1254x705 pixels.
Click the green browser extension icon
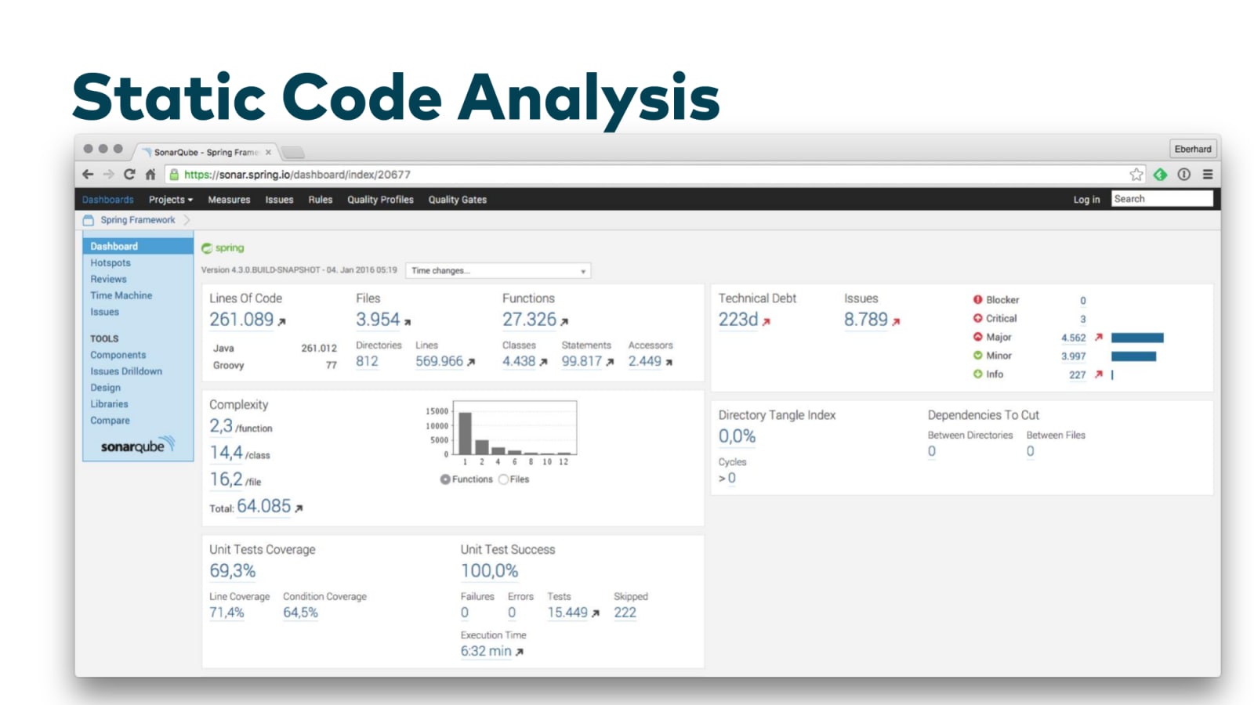point(1161,174)
